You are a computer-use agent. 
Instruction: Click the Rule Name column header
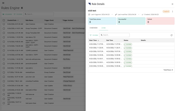click(29, 20)
